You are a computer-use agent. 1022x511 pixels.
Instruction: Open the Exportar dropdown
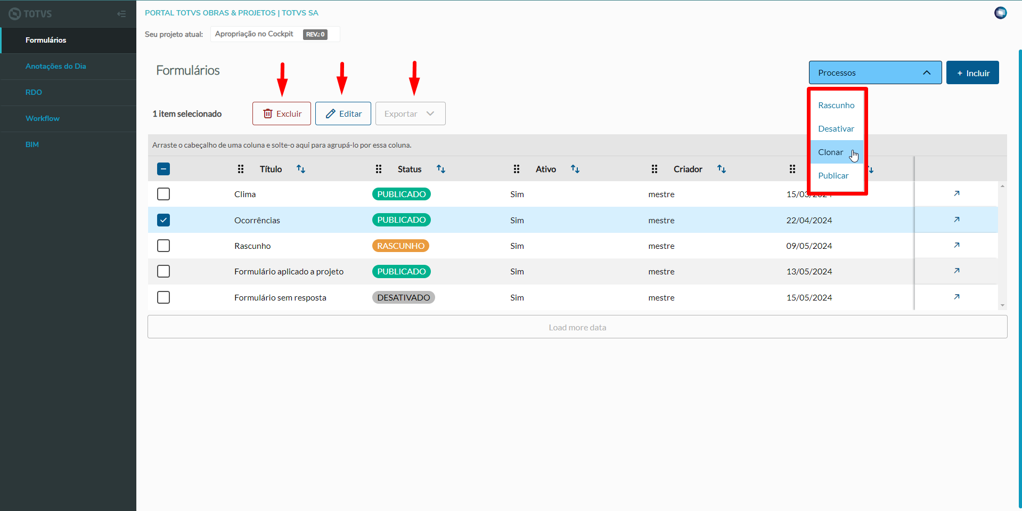(410, 113)
